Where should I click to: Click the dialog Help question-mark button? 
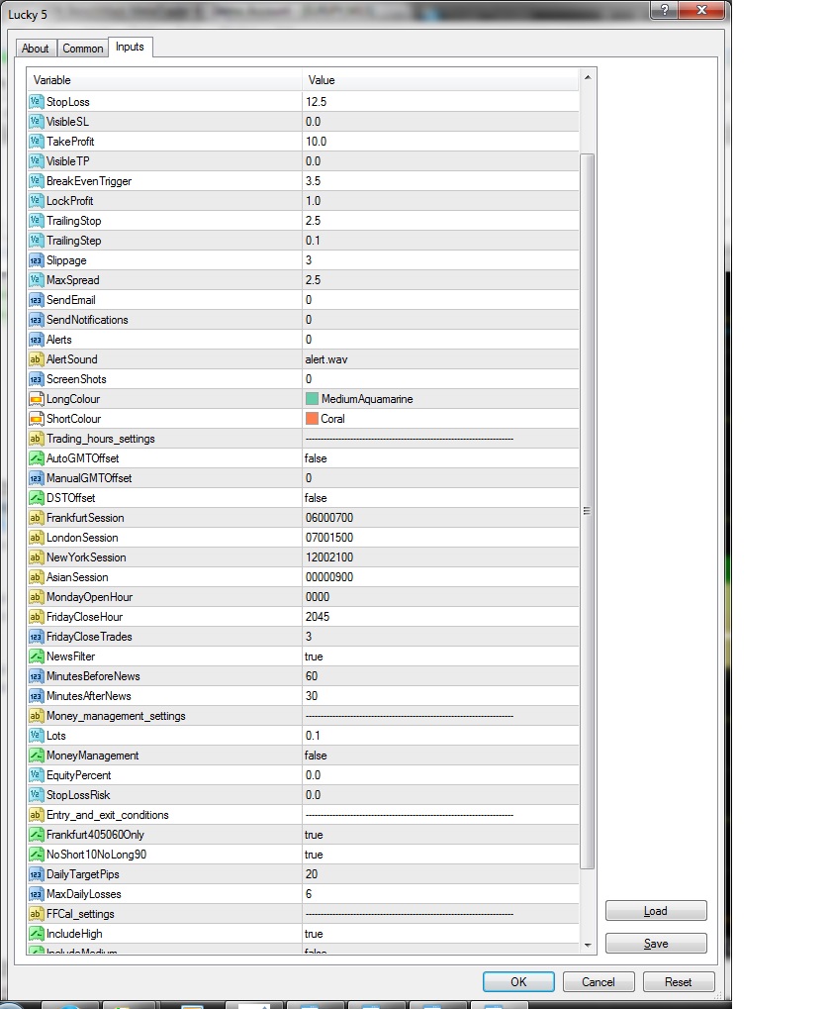(x=664, y=10)
